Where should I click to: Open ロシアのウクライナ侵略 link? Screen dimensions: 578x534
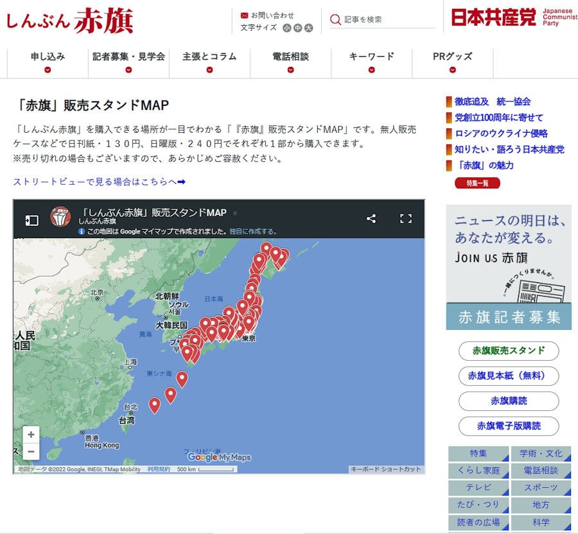(x=501, y=133)
